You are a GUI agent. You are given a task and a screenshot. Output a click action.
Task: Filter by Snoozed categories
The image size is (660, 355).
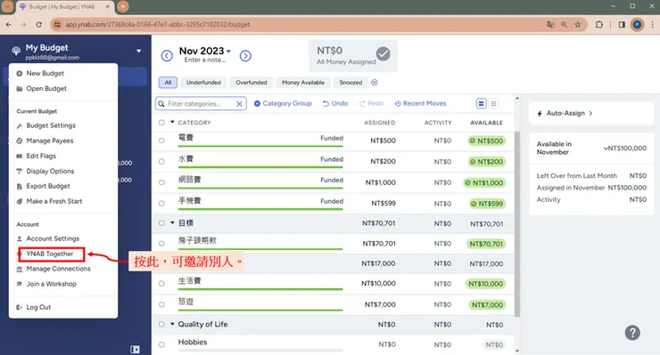351,83
